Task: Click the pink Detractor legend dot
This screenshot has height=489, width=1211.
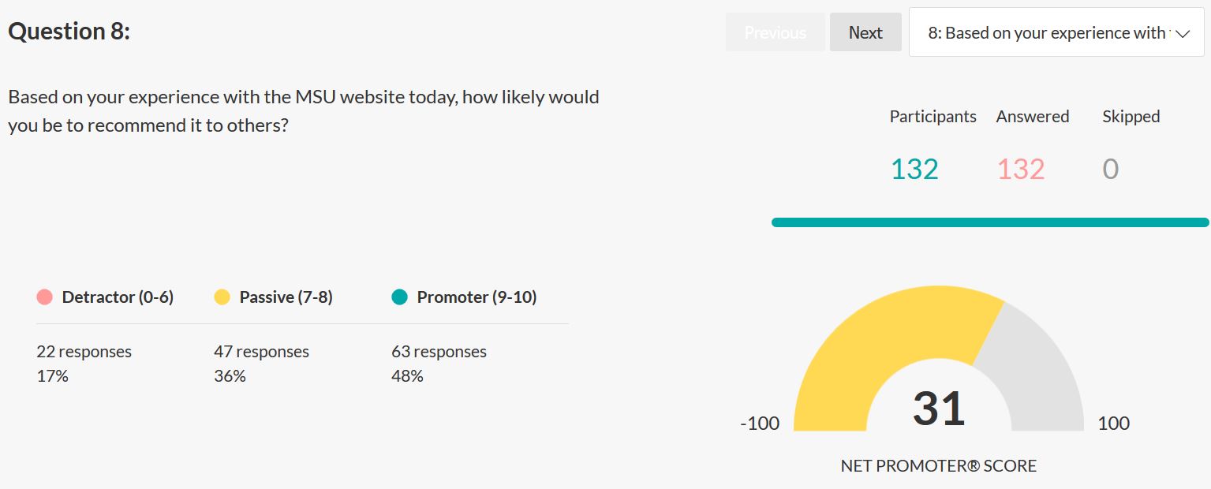Action: [x=45, y=297]
